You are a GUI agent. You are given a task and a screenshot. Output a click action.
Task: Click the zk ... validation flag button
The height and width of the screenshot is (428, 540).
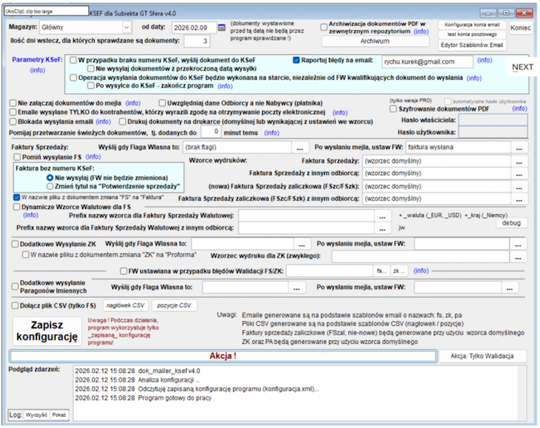(x=399, y=271)
